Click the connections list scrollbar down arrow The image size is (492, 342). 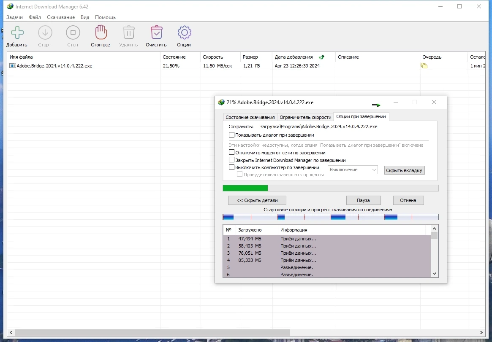point(434,273)
